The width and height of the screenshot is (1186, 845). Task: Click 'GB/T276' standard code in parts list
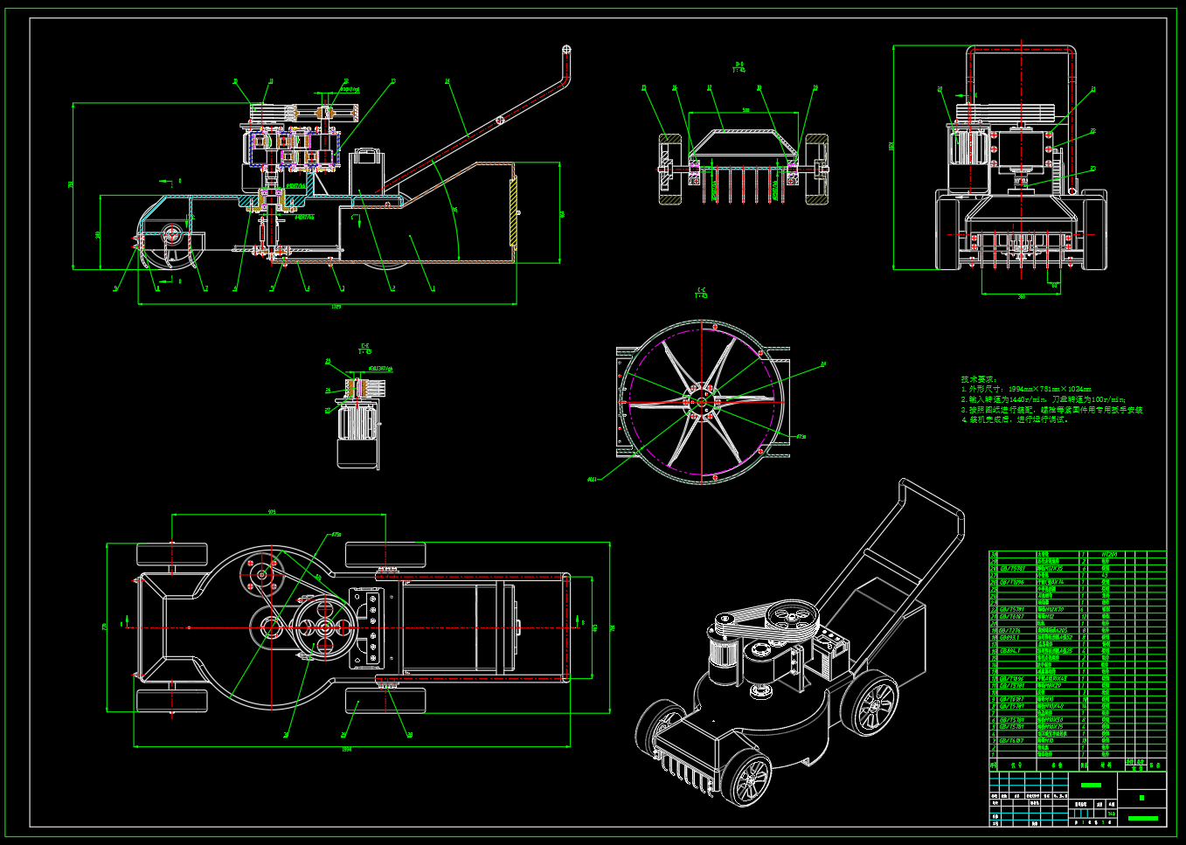click(1010, 631)
